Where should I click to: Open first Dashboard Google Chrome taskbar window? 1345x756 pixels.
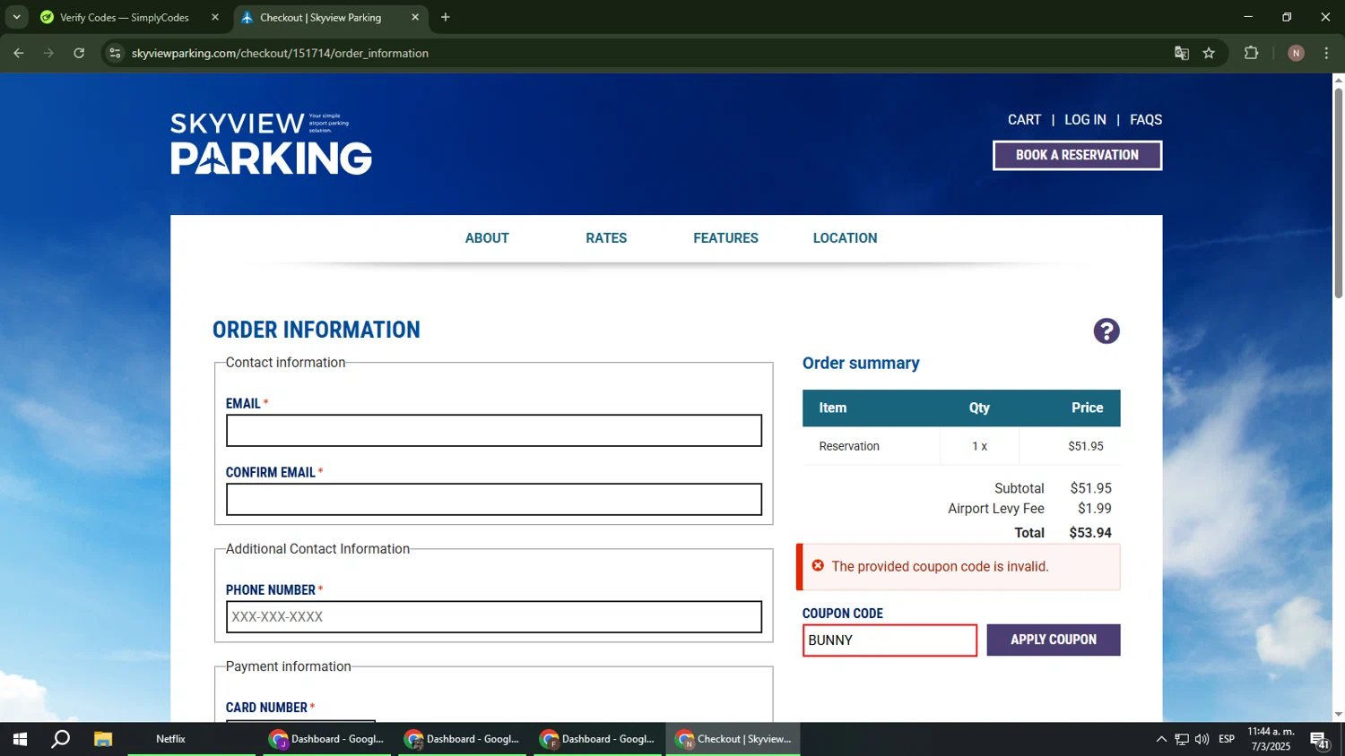(327, 739)
